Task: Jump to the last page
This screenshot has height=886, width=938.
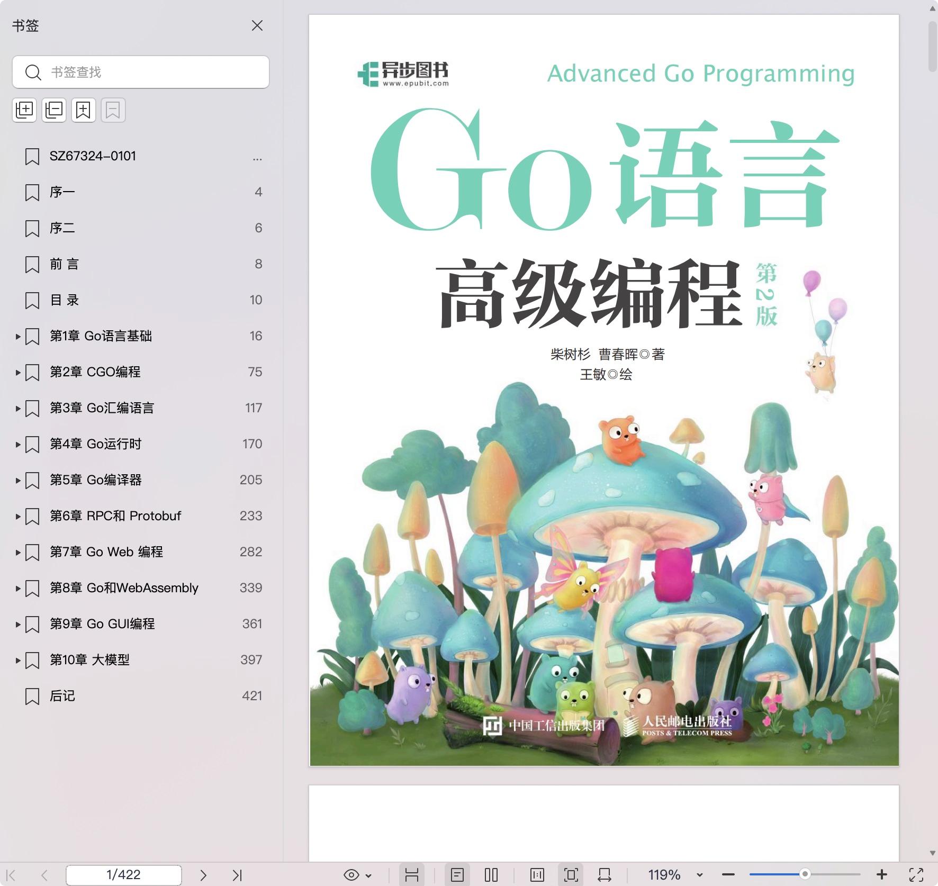Action: click(x=237, y=875)
